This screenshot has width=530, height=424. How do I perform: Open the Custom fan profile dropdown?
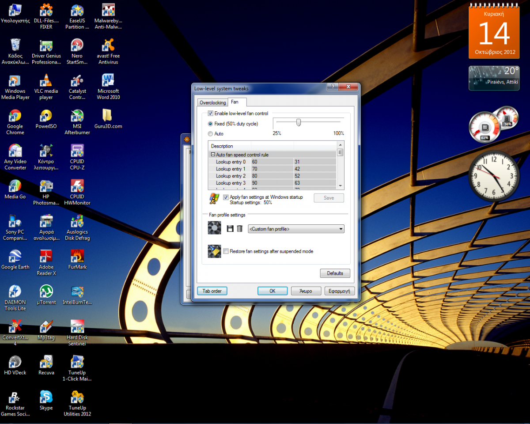(296, 229)
